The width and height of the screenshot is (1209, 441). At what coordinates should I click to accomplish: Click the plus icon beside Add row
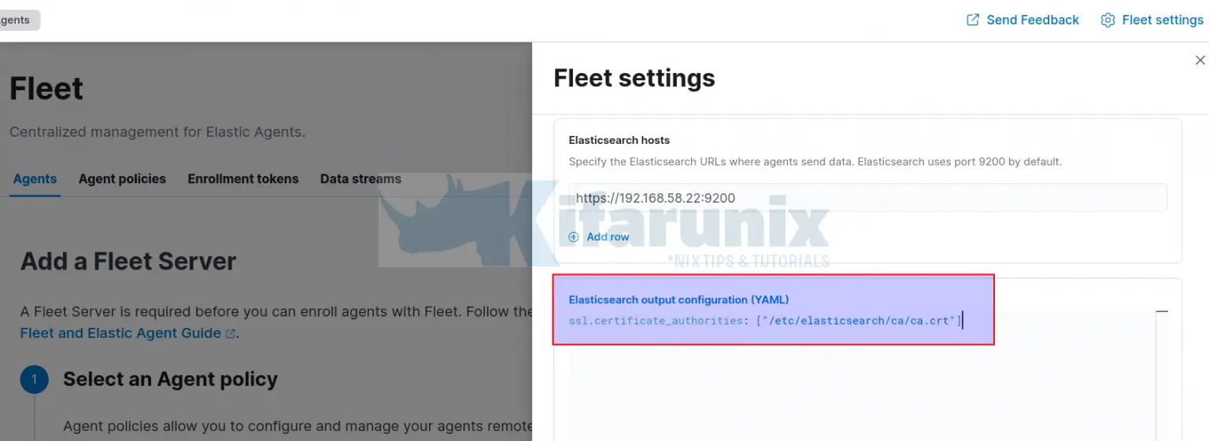pyautogui.click(x=574, y=237)
